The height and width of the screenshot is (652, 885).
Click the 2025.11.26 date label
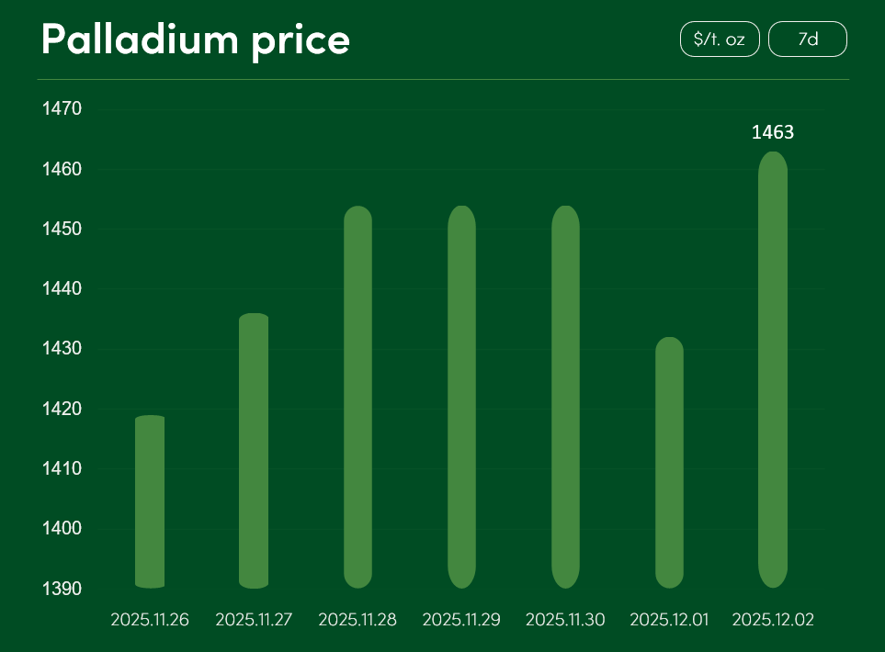[150, 620]
